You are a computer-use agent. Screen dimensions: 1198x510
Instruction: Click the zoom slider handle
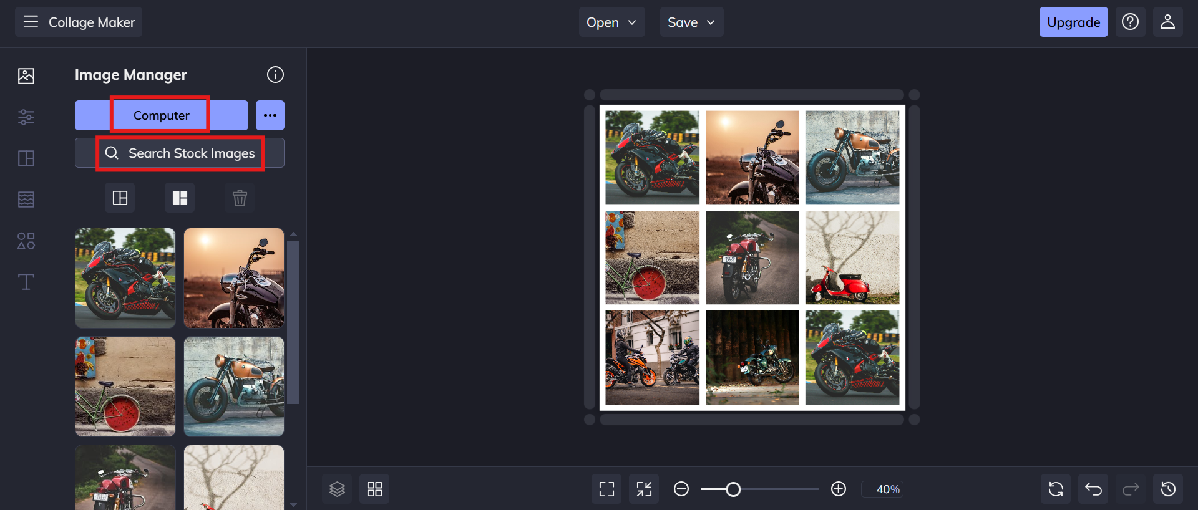pos(733,489)
